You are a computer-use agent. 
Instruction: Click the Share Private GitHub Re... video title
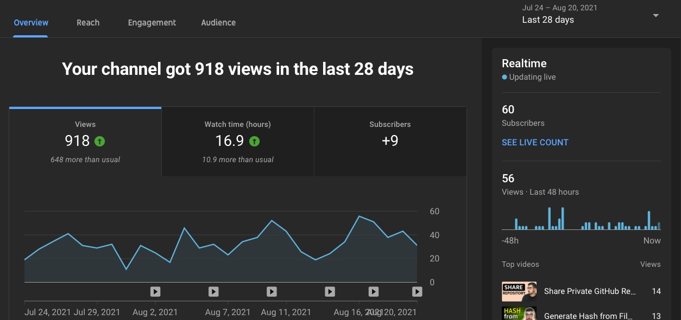(x=590, y=291)
